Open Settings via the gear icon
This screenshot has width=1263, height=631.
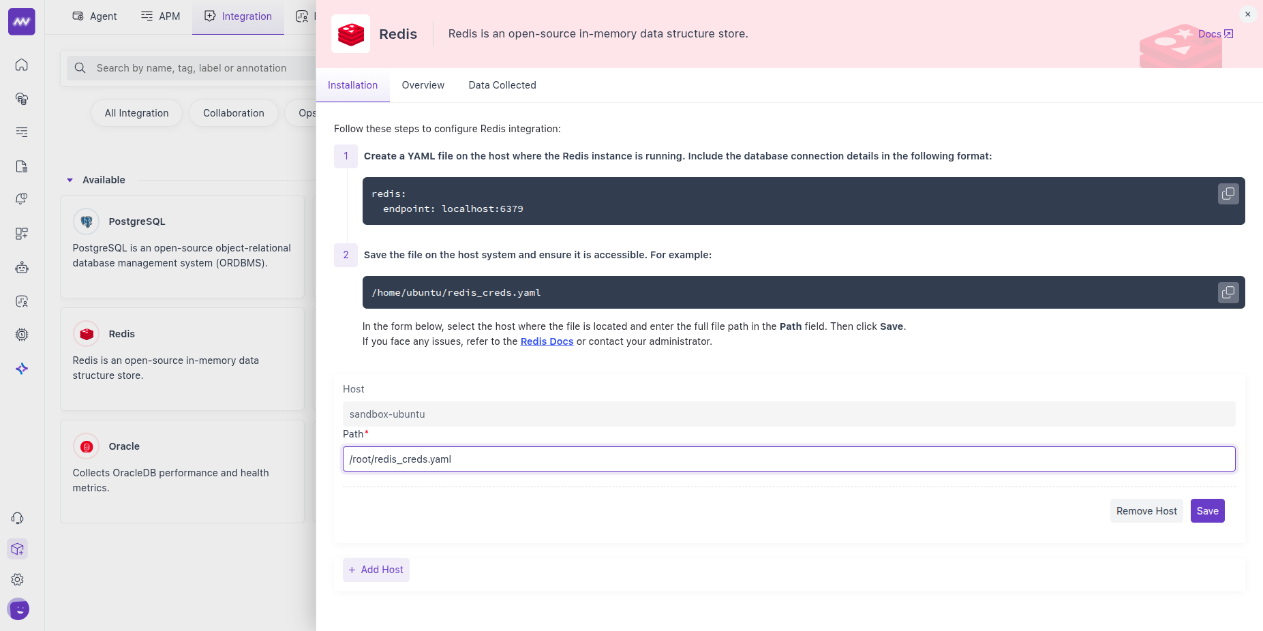17,579
